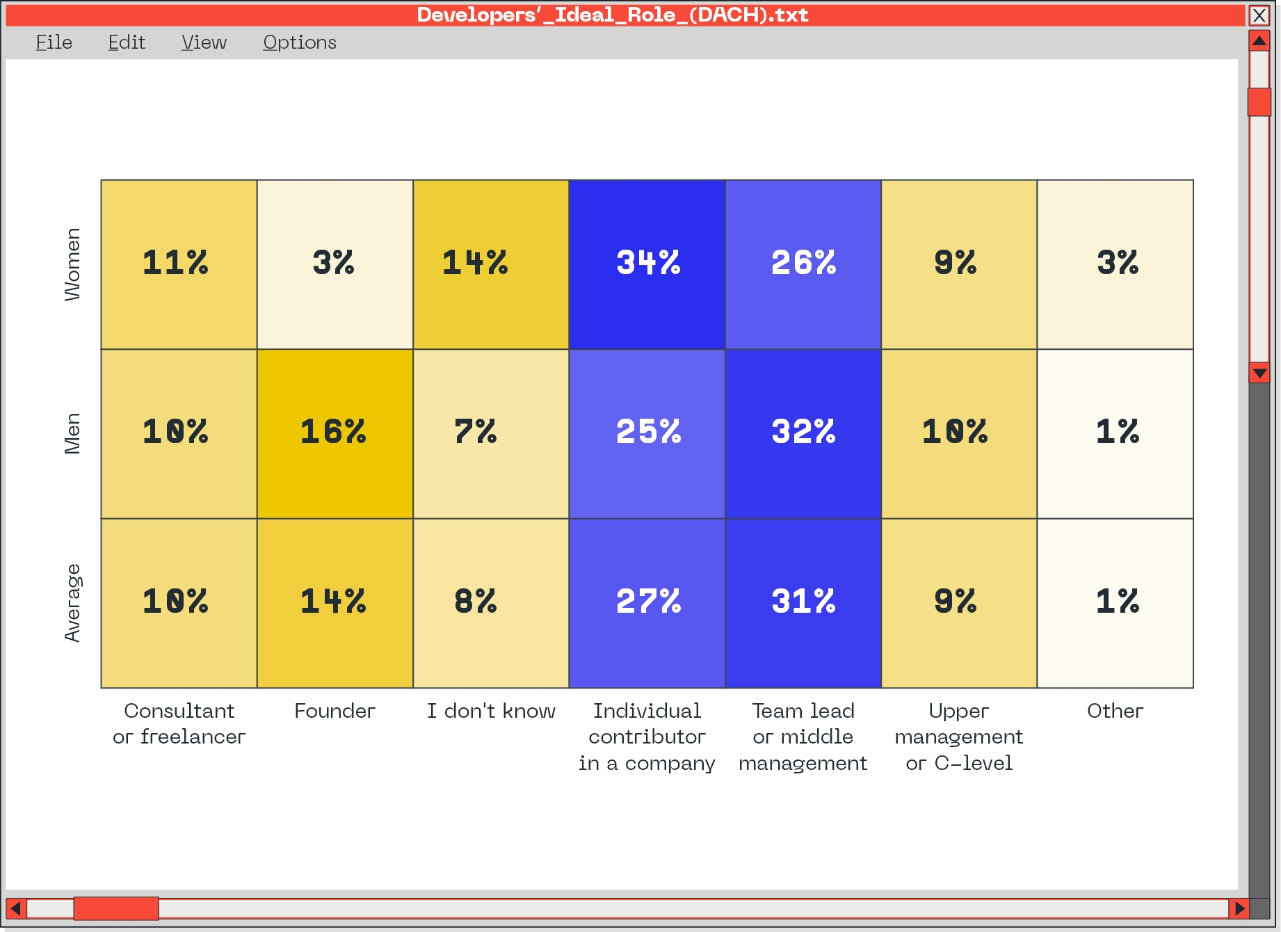Click the vertical scrollbar down arrow
The image size is (1281, 932).
1259,373
